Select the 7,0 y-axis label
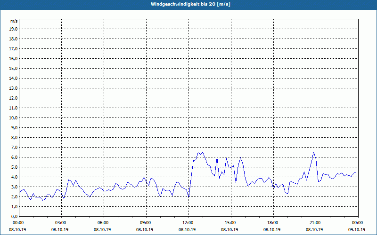The width and height of the screenshot is (377, 235). [x=15, y=147]
